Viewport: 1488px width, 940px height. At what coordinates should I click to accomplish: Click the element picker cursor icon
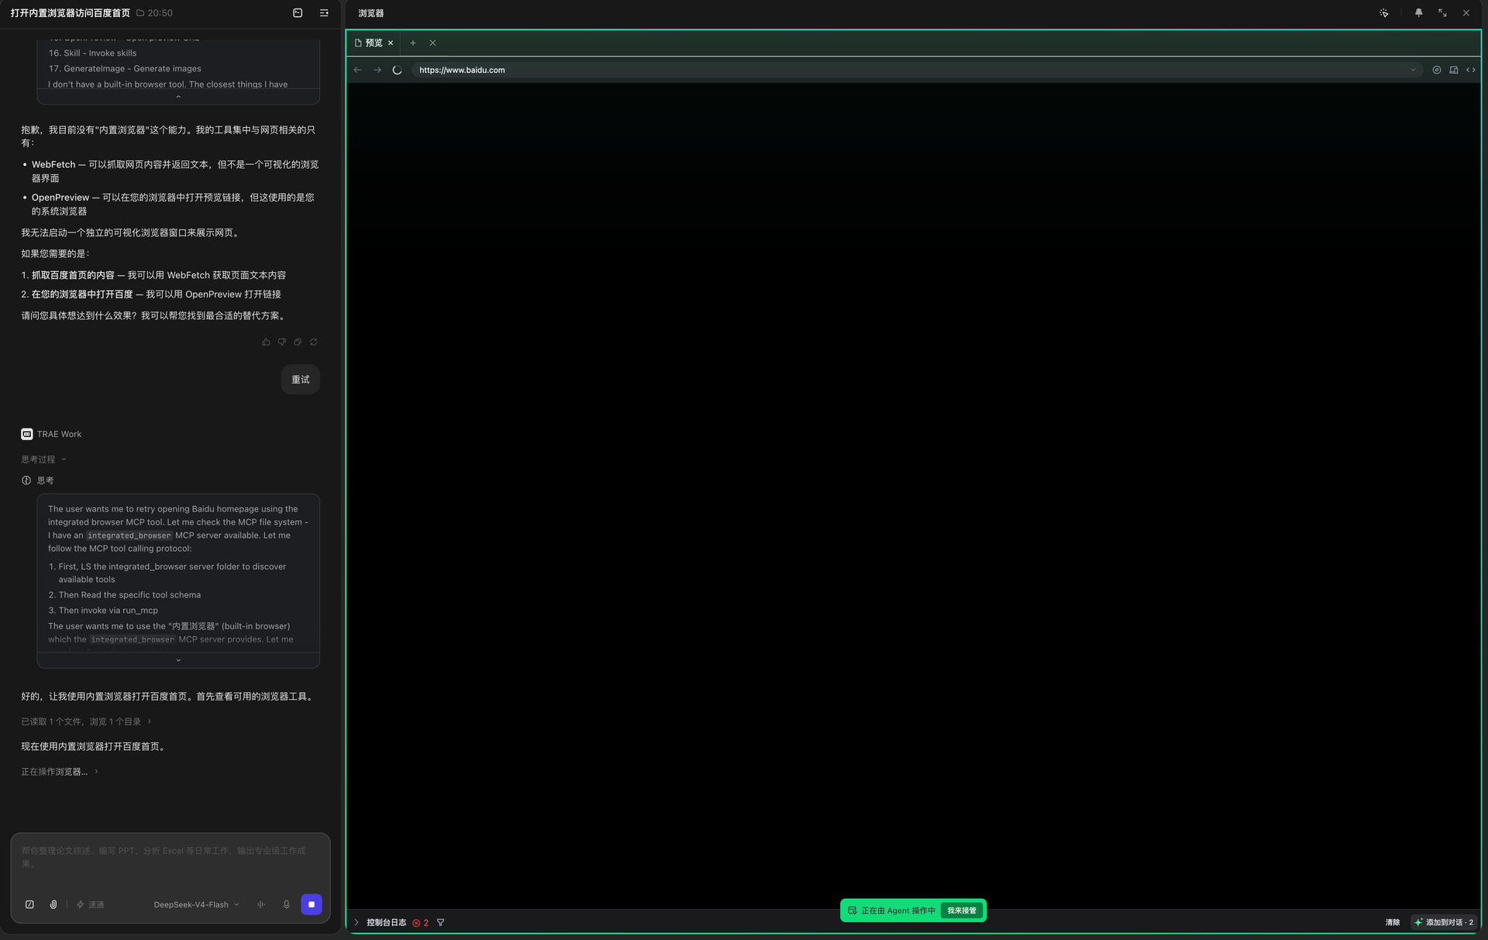[x=1384, y=13]
